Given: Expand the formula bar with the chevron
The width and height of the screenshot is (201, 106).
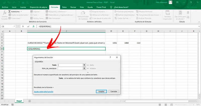Looking at the screenshot, I should 198,26.
